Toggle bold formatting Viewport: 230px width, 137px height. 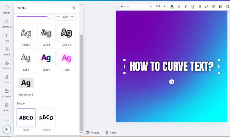coord(179,6)
